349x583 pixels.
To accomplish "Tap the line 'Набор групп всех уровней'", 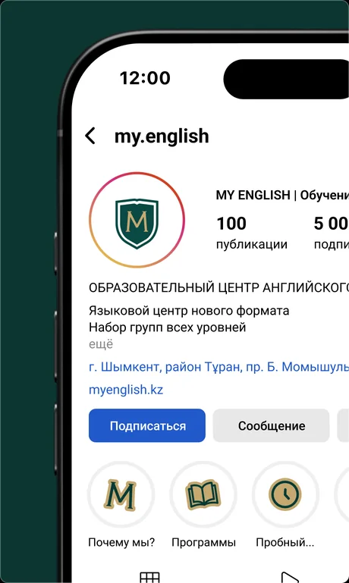I will tap(168, 328).
